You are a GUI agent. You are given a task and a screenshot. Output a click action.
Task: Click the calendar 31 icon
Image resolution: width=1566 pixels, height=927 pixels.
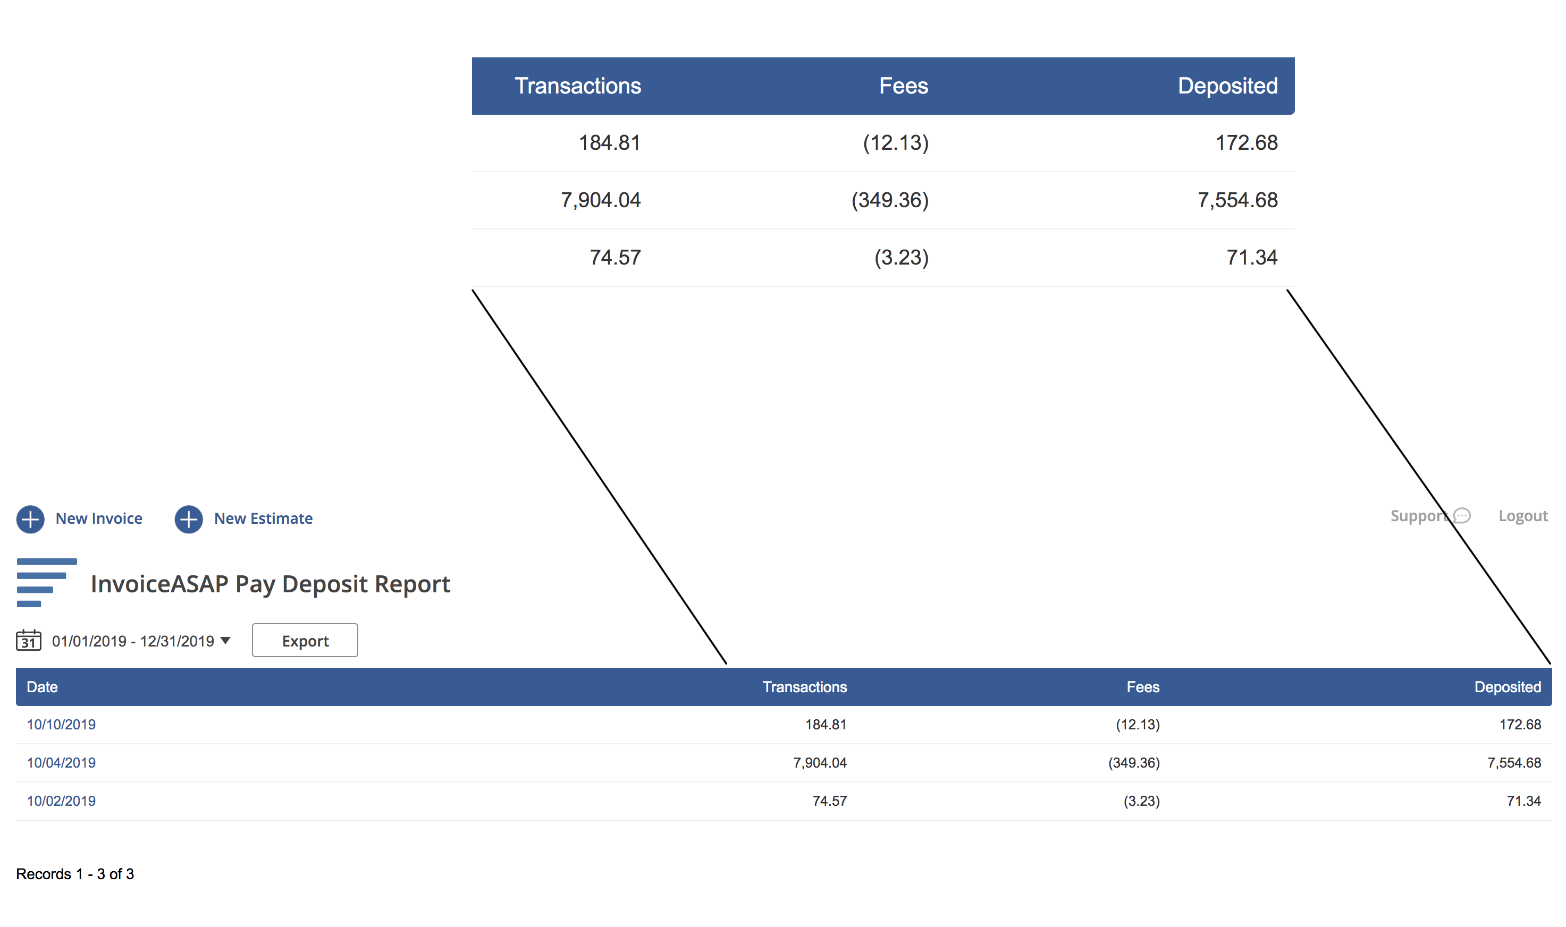click(x=28, y=640)
